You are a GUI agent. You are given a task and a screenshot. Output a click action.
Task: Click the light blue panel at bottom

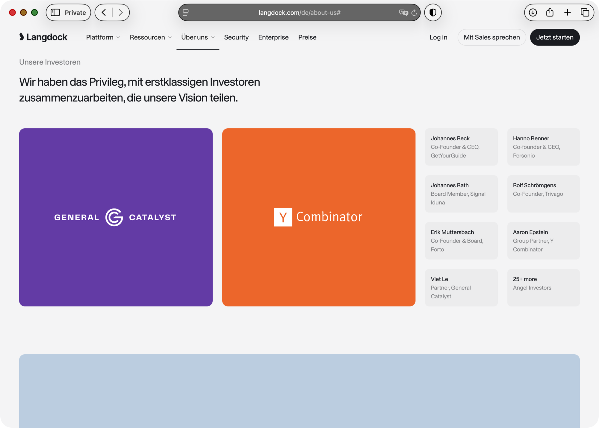click(x=299, y=391)
